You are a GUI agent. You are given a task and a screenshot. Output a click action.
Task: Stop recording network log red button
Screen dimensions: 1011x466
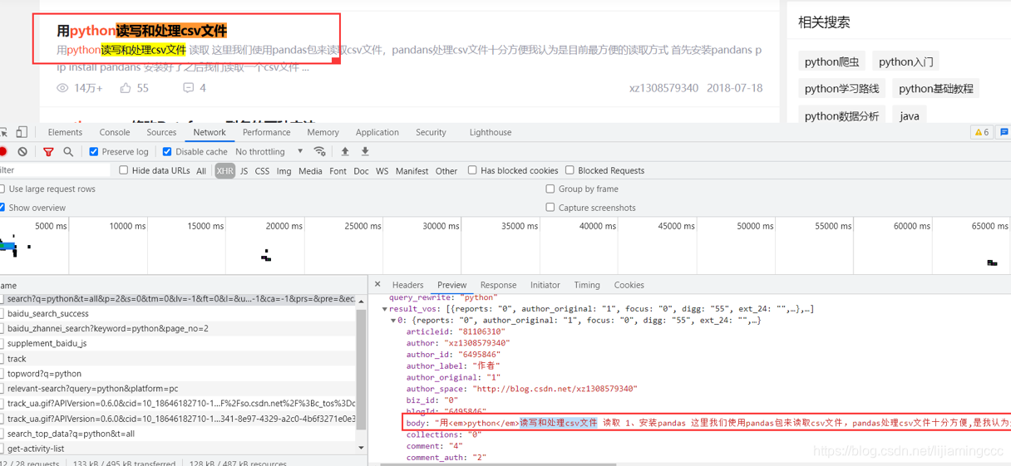[x=2, y=151]
